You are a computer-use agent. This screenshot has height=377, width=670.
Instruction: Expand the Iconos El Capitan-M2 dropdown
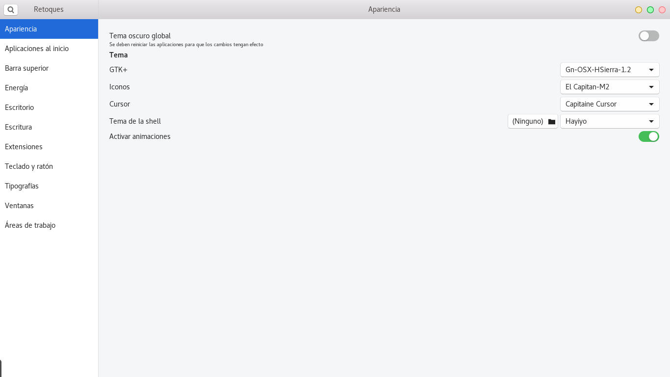pos(610,87)
